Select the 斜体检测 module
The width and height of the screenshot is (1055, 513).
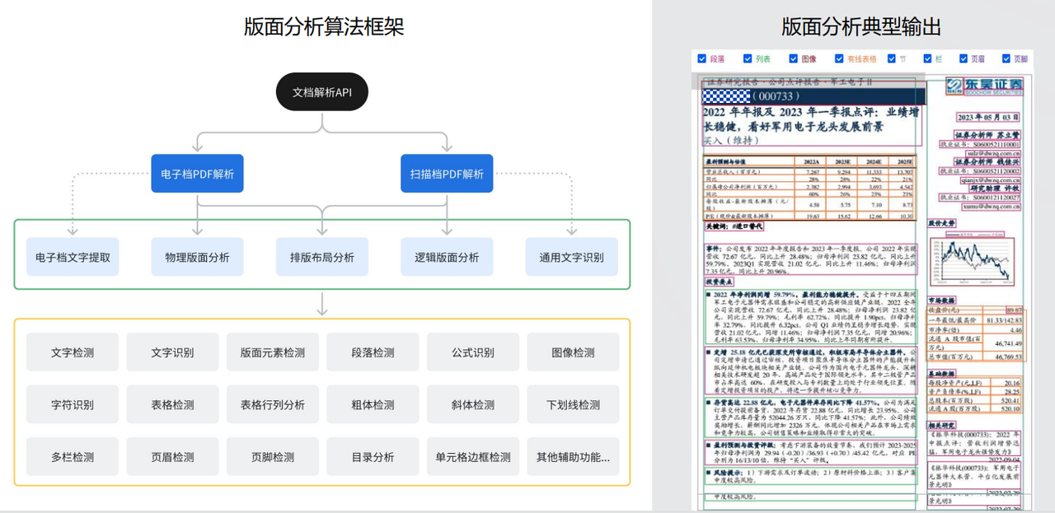(473, 404)
